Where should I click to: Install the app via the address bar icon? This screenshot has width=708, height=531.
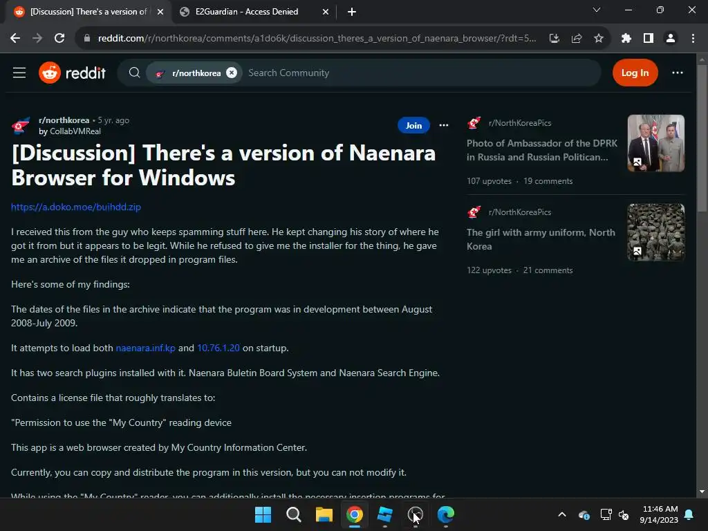click(x=555, y=39)
